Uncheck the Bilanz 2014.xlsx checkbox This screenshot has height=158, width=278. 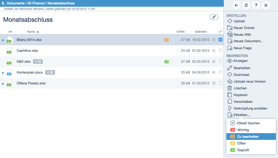click(220, 40)
